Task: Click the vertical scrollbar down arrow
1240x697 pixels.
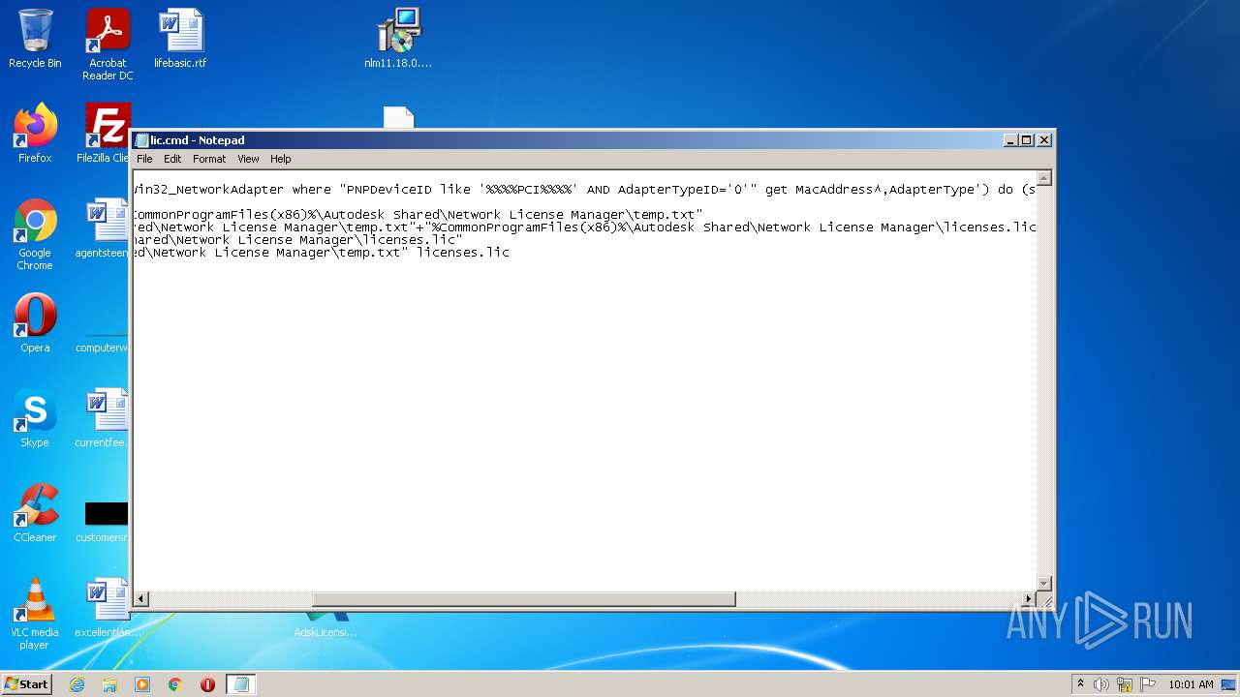Action: click(1044, 583)
